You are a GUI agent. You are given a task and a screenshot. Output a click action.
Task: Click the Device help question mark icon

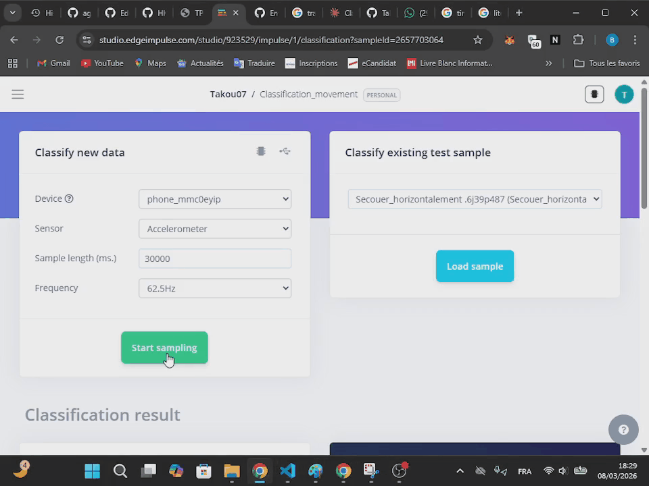[x=69, y=199]
